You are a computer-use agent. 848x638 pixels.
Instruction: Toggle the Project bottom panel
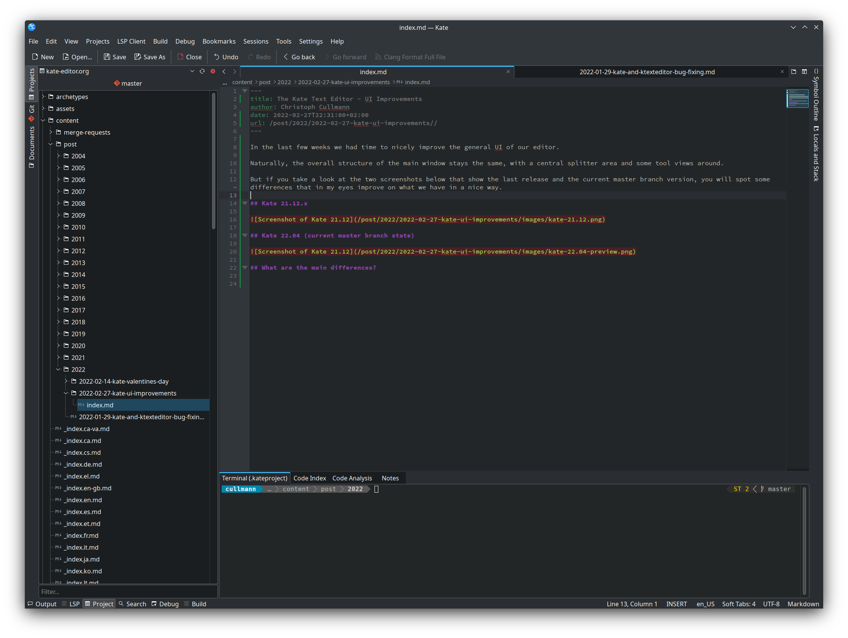point(99,604)
